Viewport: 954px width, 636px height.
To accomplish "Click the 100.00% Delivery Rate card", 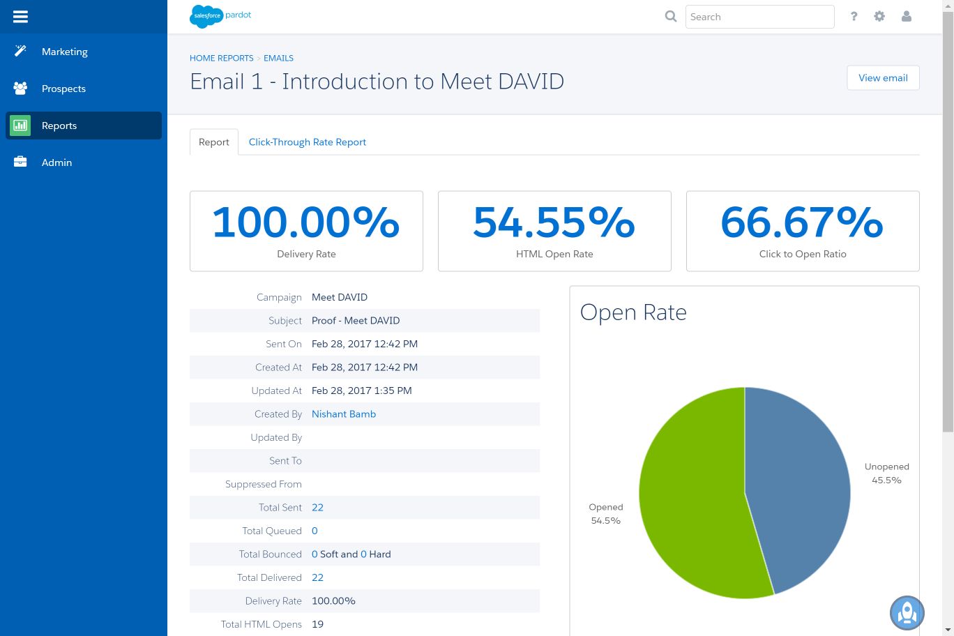I will (x=306, y=231).
